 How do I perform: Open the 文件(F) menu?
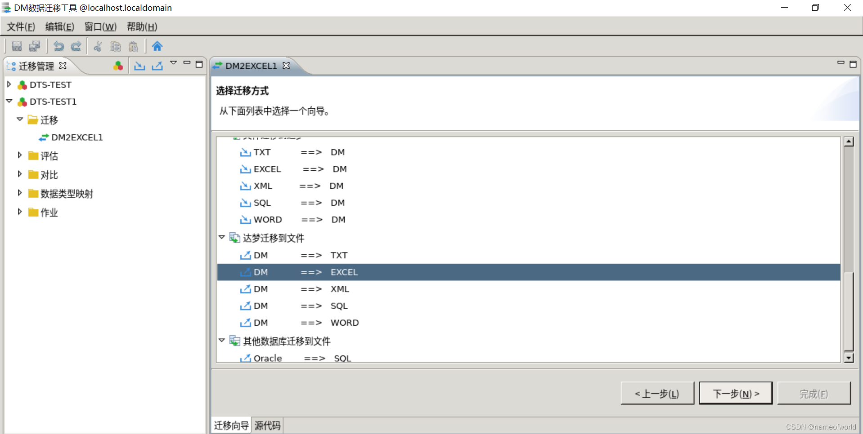[21, 27]
